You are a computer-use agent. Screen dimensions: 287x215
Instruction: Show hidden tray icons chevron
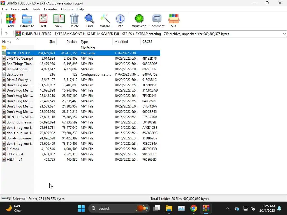[x=228, y=208]
